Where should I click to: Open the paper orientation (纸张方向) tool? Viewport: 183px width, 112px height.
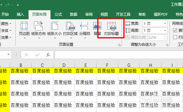(x=38, y=30)
